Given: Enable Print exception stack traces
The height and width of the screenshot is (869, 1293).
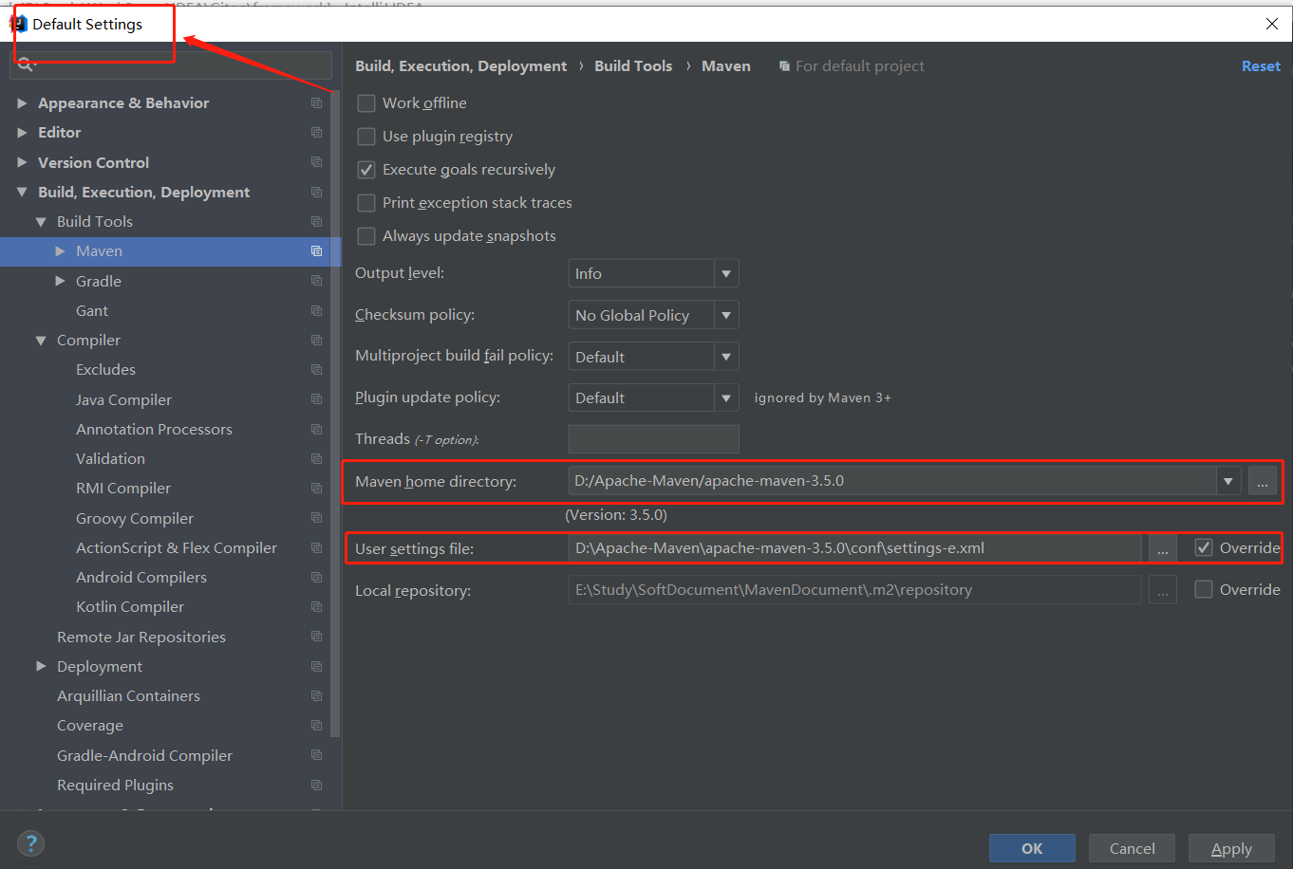Looking at the screenshot, I should 366,203.
